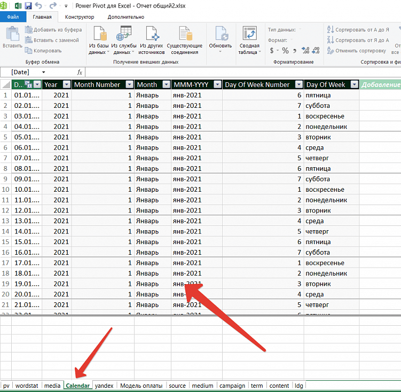
Task: Open the Year column filter dropdown
Action: coord(66,84)
